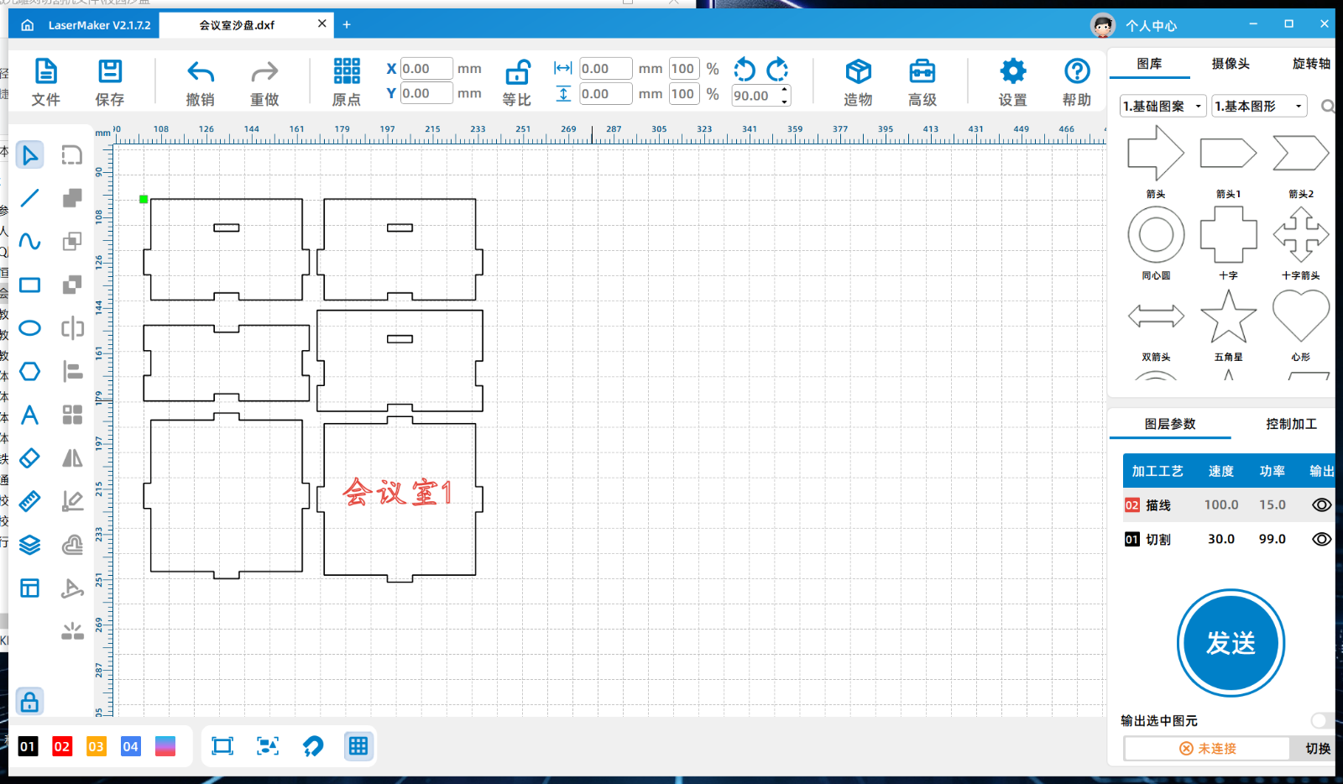The height and width of the screenshot is (784, 1343).
Task: Click the 发送 send button
Action: point(1231,644)
